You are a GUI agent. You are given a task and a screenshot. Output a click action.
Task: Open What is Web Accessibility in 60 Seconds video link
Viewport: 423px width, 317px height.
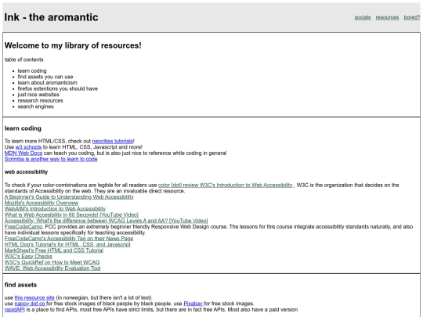pos(71,214)
